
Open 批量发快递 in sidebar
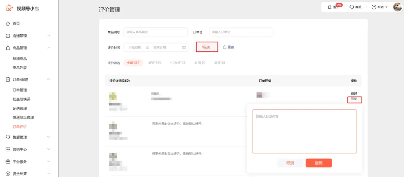22,99
